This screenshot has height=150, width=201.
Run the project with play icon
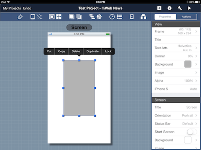[x=189, y=8]
